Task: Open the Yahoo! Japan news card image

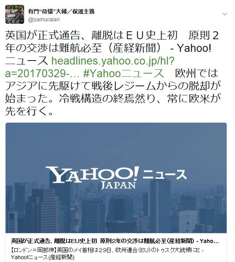Action: (x=116, y=178)
